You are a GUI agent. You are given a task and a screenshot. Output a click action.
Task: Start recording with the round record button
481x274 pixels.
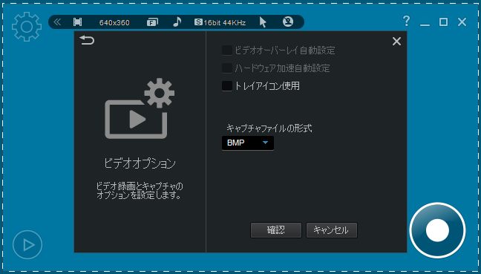tap(437, 230)
